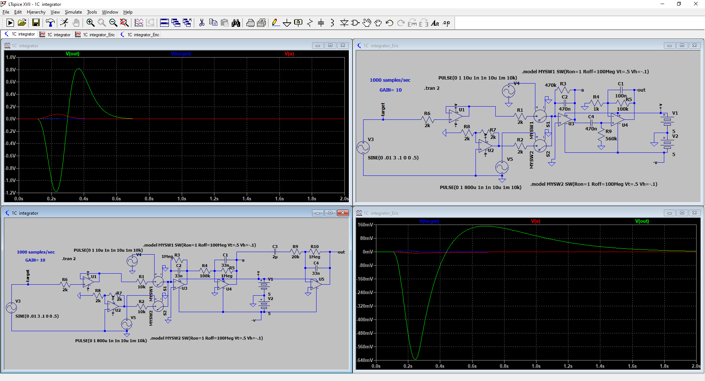Select the Diode component tool
This screenshot has height=381, width=705.
(344, 23)
